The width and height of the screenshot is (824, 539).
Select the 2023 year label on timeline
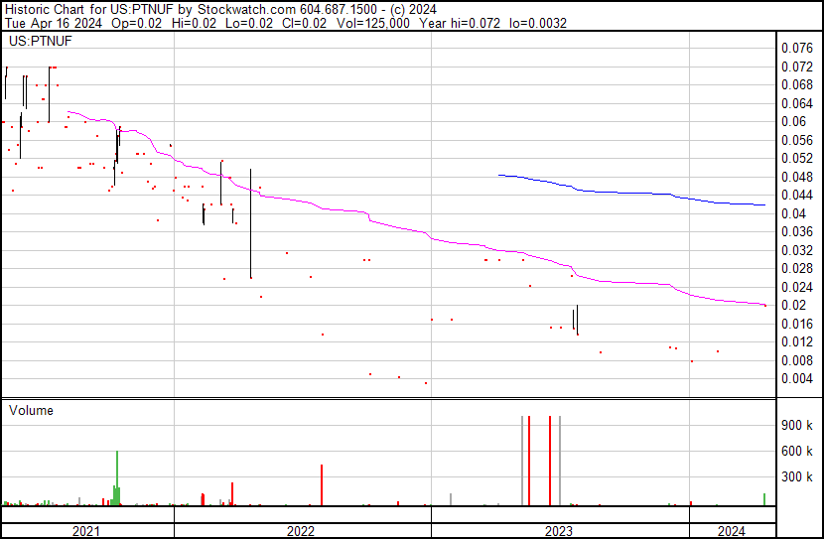coord(559,531)
